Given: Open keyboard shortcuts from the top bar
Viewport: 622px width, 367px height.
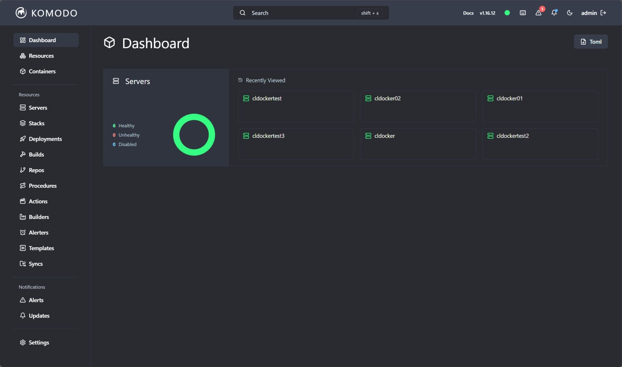Looking at the screenshot, I should 523,13.
